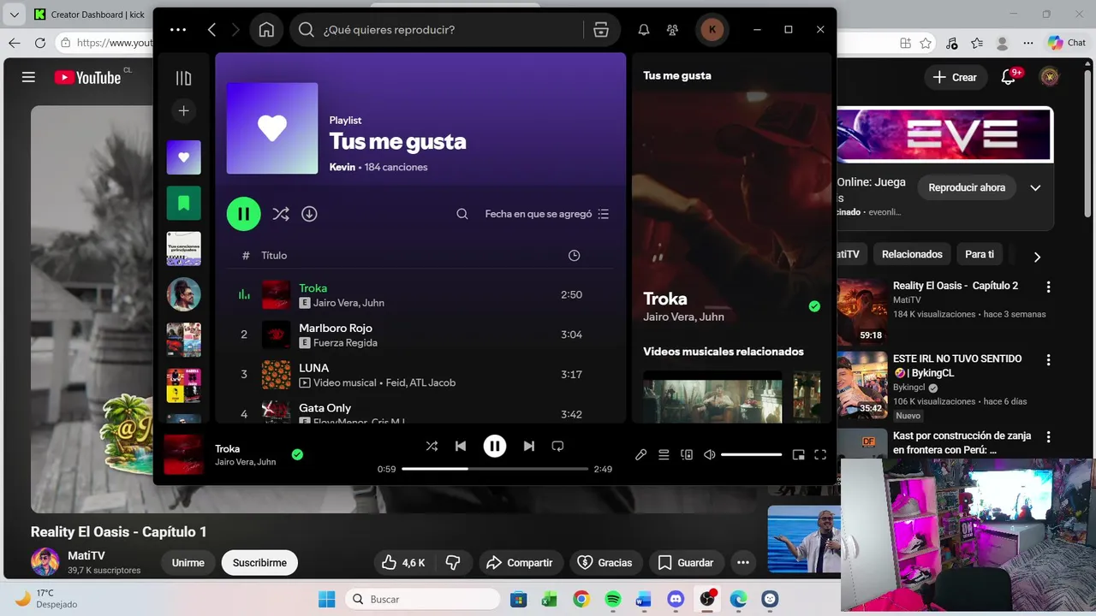Open the play queue
Screen dimensions: 1096x616
click(x=664, y=455)
